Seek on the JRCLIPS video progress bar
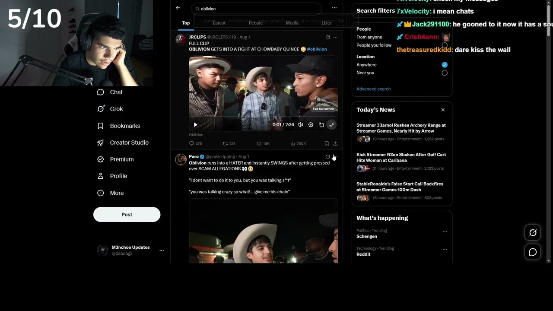This screenshot has height=311, width=553. click(x=263, y=116)
